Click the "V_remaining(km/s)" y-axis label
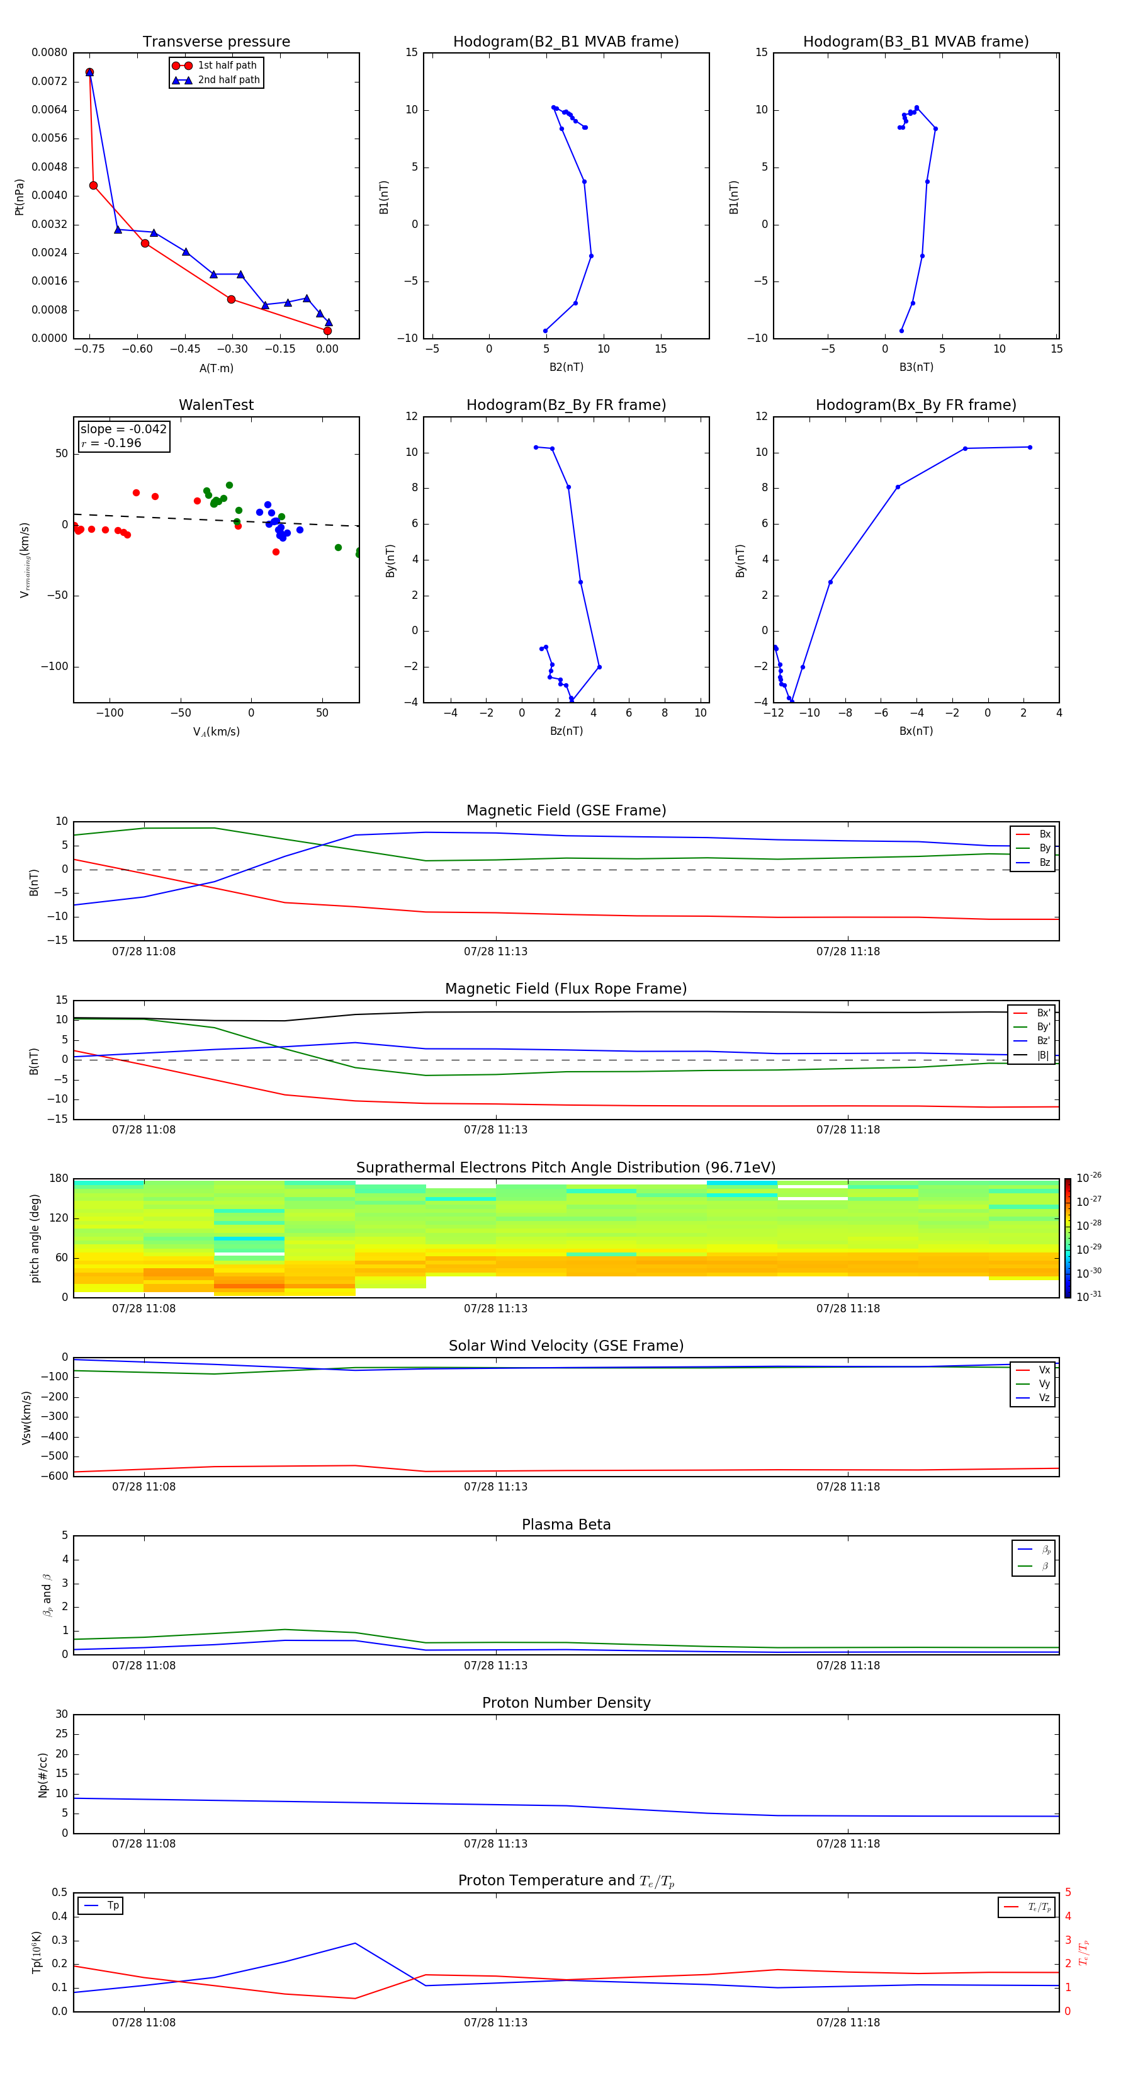Viewport: 1133px width, 2078px height. [25, 560]
